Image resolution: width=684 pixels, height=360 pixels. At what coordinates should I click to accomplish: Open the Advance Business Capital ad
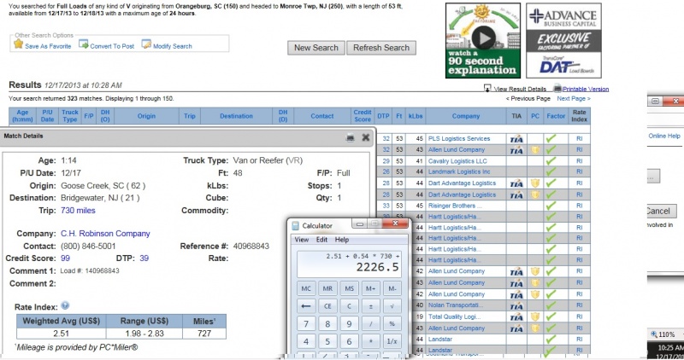point(563,40)
